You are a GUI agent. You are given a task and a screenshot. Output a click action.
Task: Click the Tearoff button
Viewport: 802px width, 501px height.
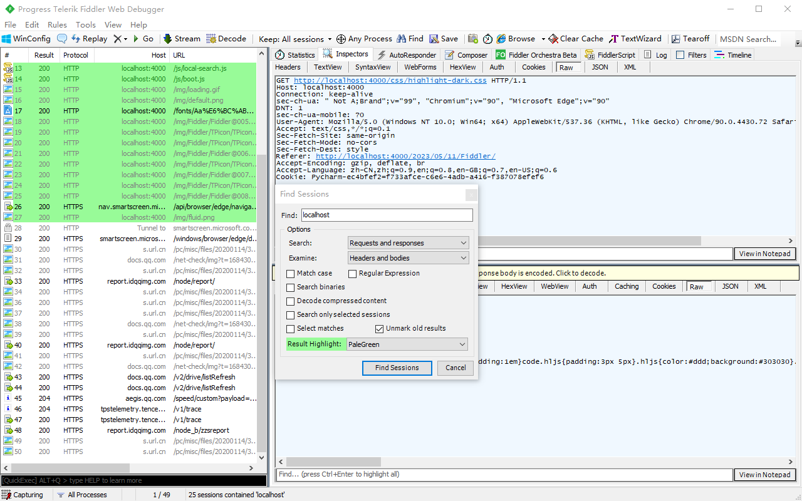pos(690,39)
